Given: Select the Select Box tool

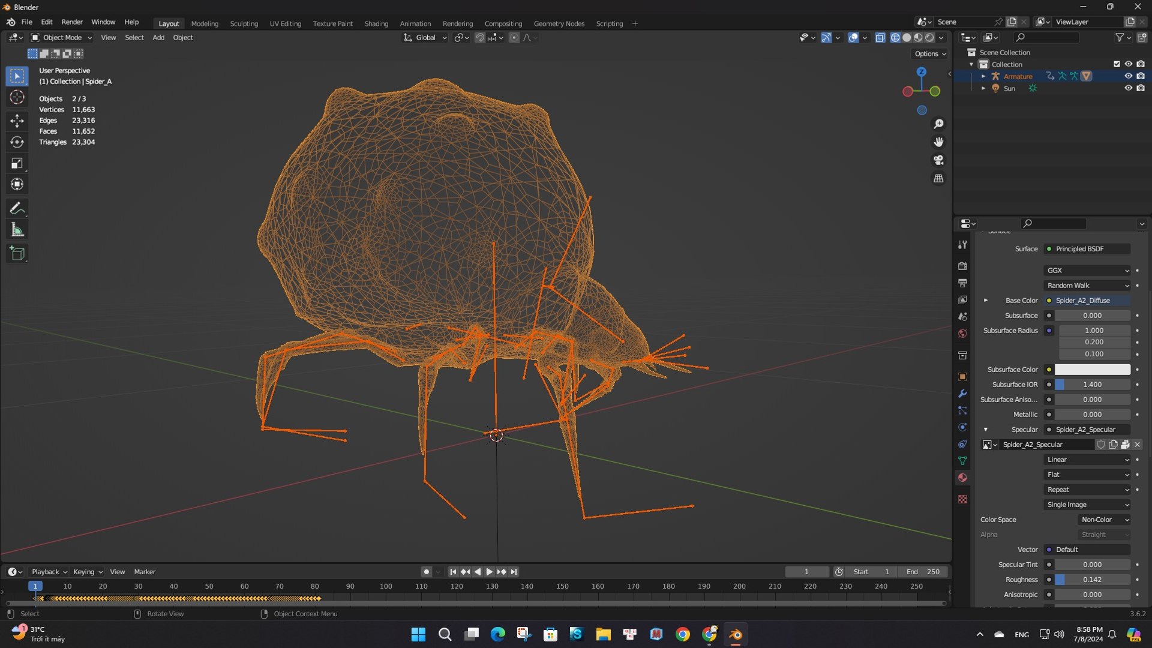Looking at the screenshot, I should (x=17, y=76).
